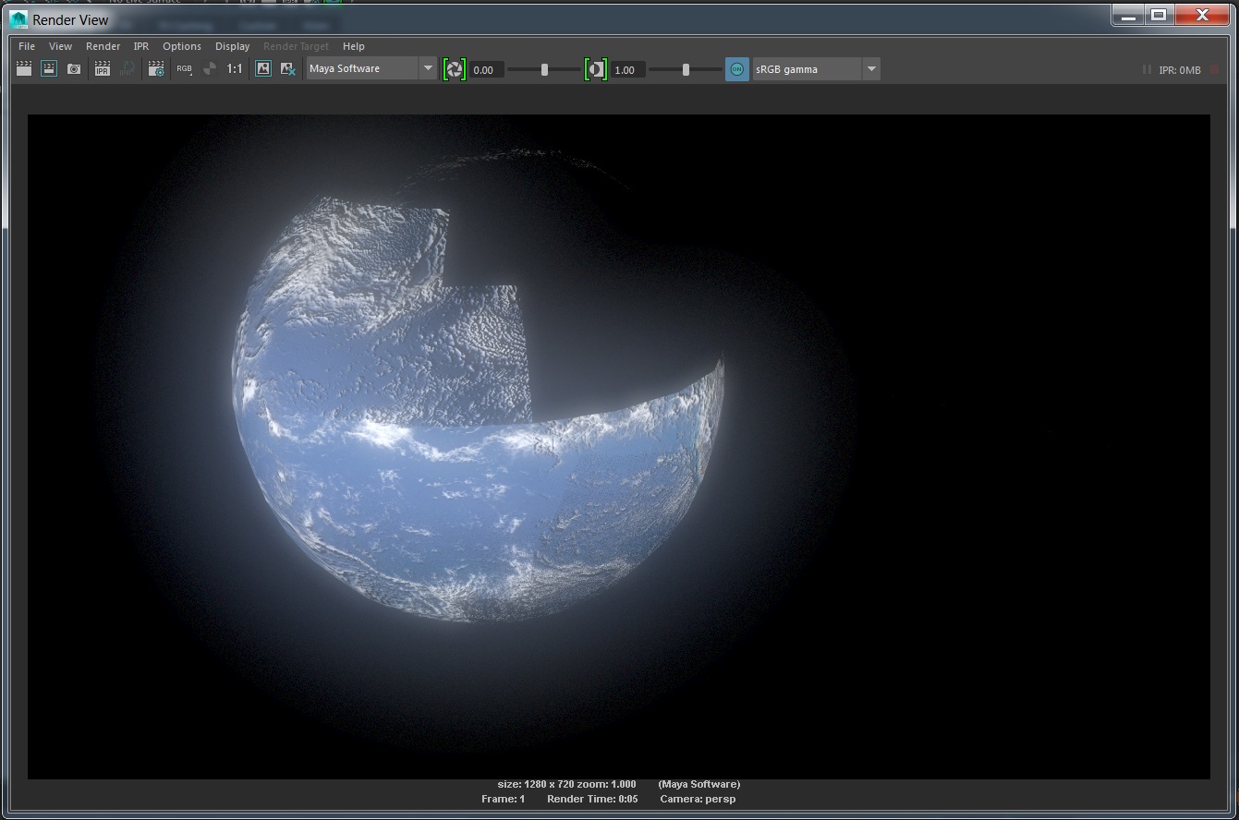Open the Display menu
Screen dimensions: 1239x820
click(232, 46)
